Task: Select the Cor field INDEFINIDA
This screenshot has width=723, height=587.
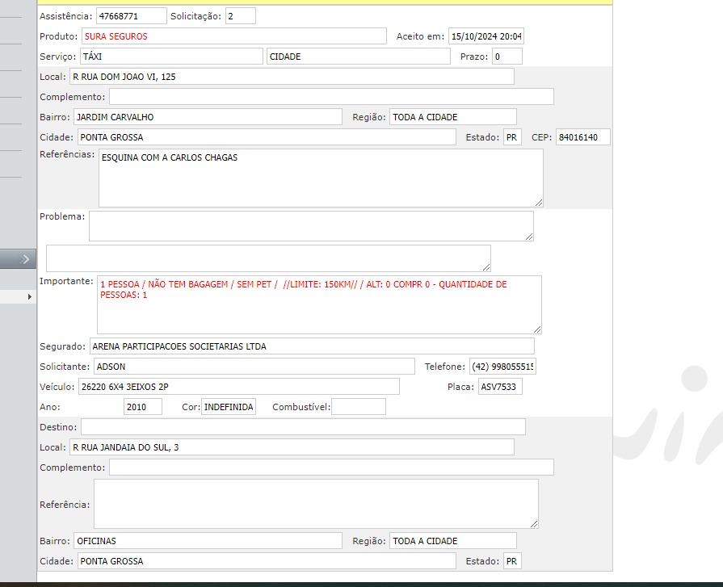Action: click(x=229, y=407)
